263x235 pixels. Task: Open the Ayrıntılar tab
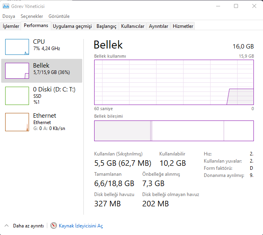tap(159, 26)
